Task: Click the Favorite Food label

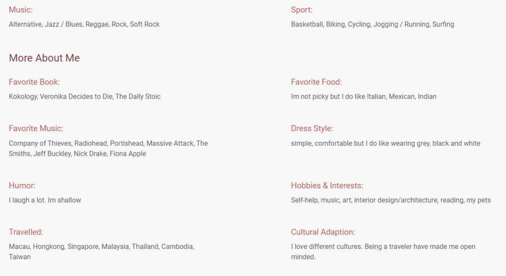Action: [x=316, y=82]
